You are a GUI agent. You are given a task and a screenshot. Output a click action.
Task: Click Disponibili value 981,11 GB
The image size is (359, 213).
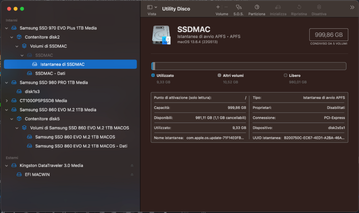point(221,118)
